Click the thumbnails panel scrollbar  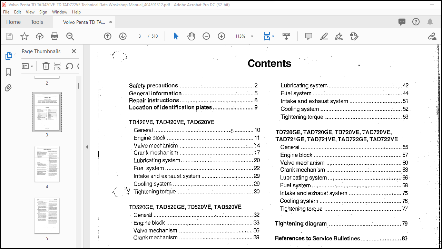tap(78, 86)
